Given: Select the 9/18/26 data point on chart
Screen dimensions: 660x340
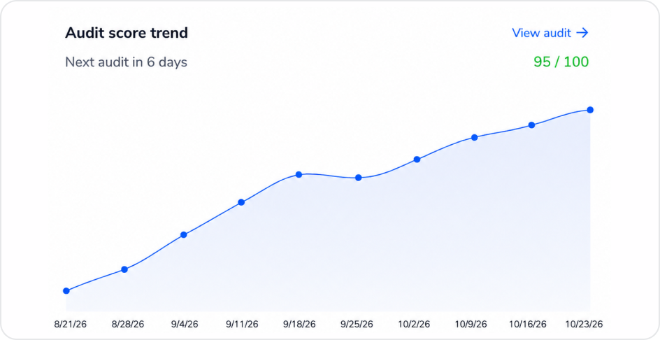Looking at the screenshot, I should point(299,174).
